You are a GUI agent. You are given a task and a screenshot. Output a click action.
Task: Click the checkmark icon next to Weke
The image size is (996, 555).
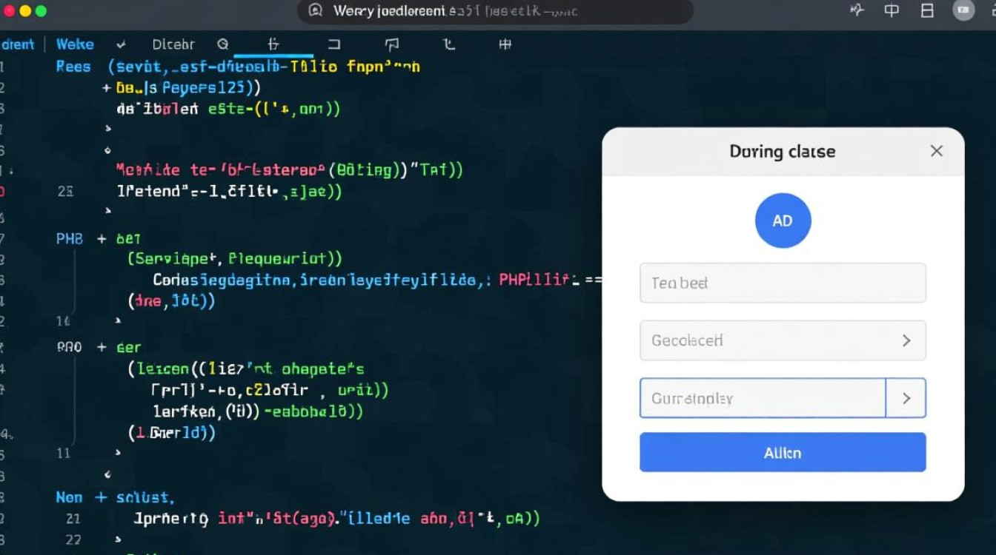click(x=121, y=44)
